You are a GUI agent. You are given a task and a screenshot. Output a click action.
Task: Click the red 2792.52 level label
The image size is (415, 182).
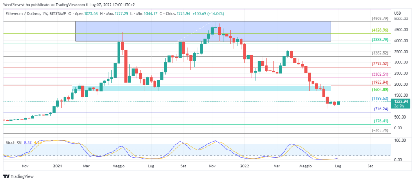coord(380,64)
